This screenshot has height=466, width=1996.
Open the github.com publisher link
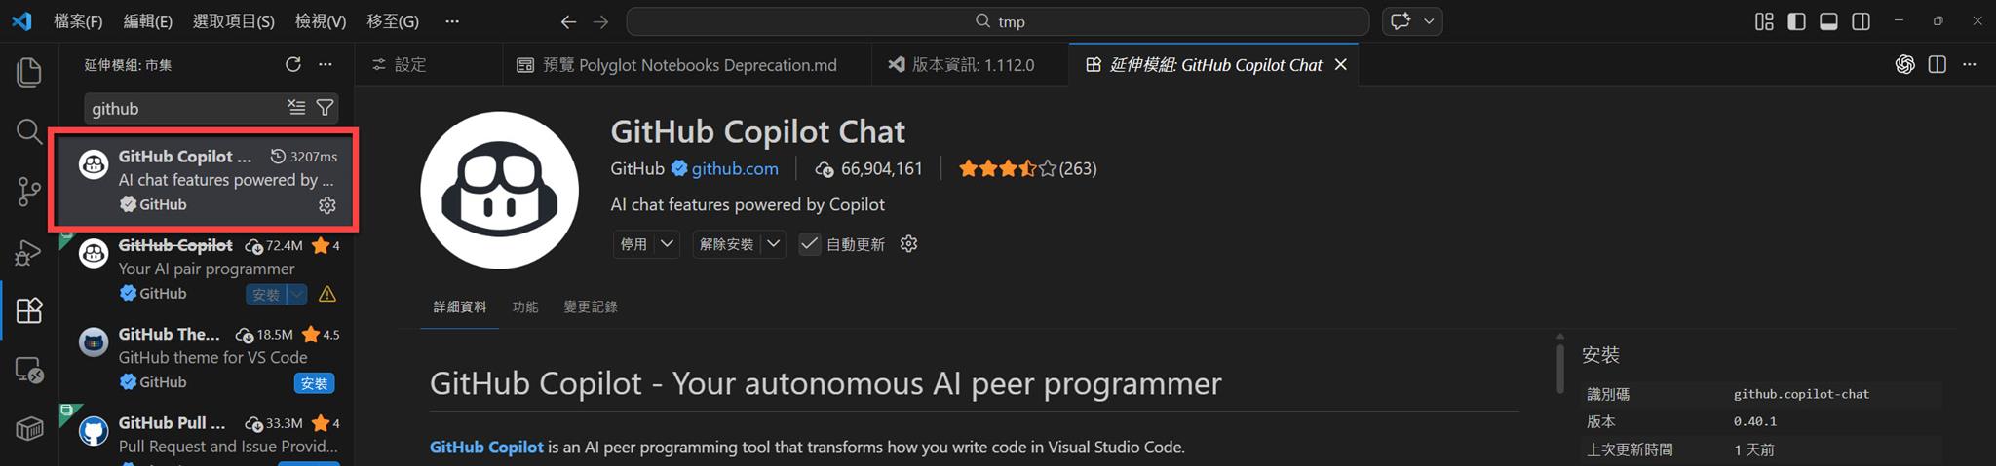point(735,168)
